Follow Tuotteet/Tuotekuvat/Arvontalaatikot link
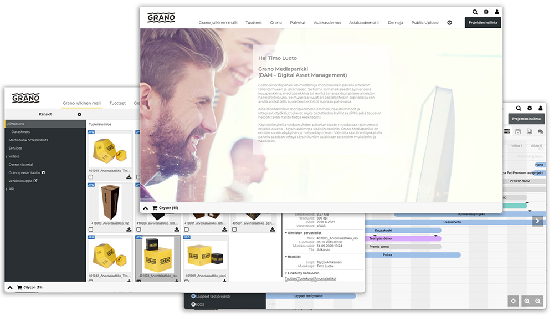The image size is (554, 316). pos(311,278)
